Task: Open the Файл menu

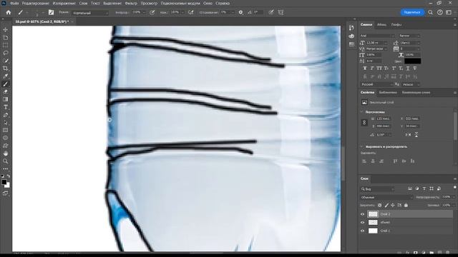Action: point(14,4)
